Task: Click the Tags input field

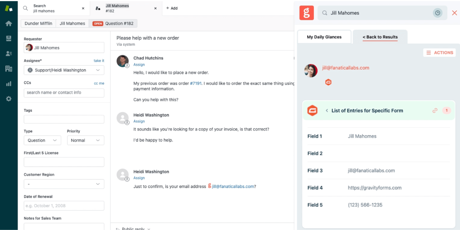Action: pyautogui.click(x=64, y=119)
